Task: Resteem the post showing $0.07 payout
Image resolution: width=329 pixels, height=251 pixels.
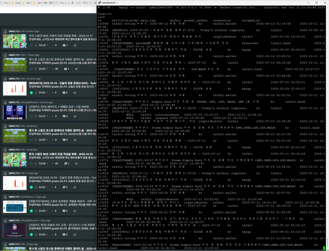Action: 75,140
